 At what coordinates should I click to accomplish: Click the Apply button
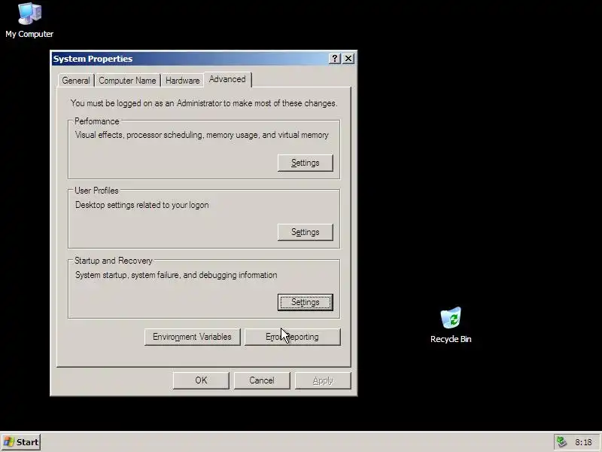(x=323, y=380)
